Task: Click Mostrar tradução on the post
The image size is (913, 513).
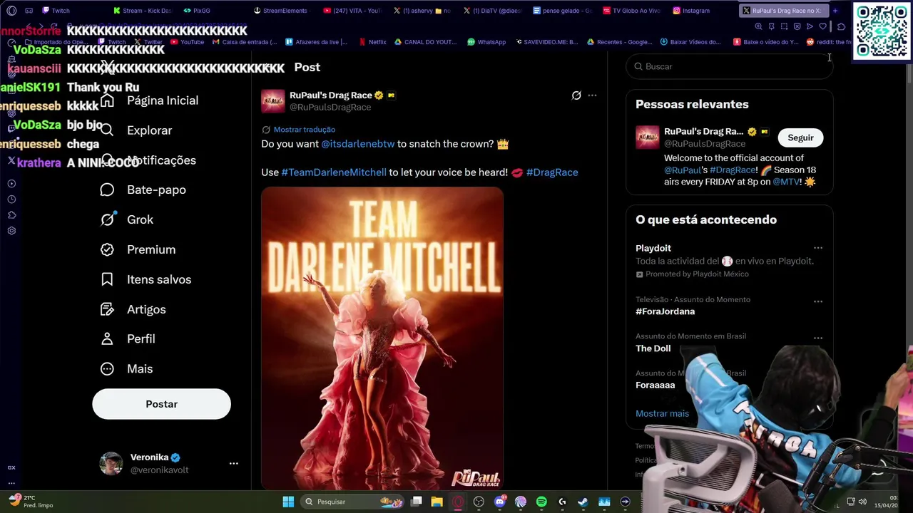Action: [304, 130]
